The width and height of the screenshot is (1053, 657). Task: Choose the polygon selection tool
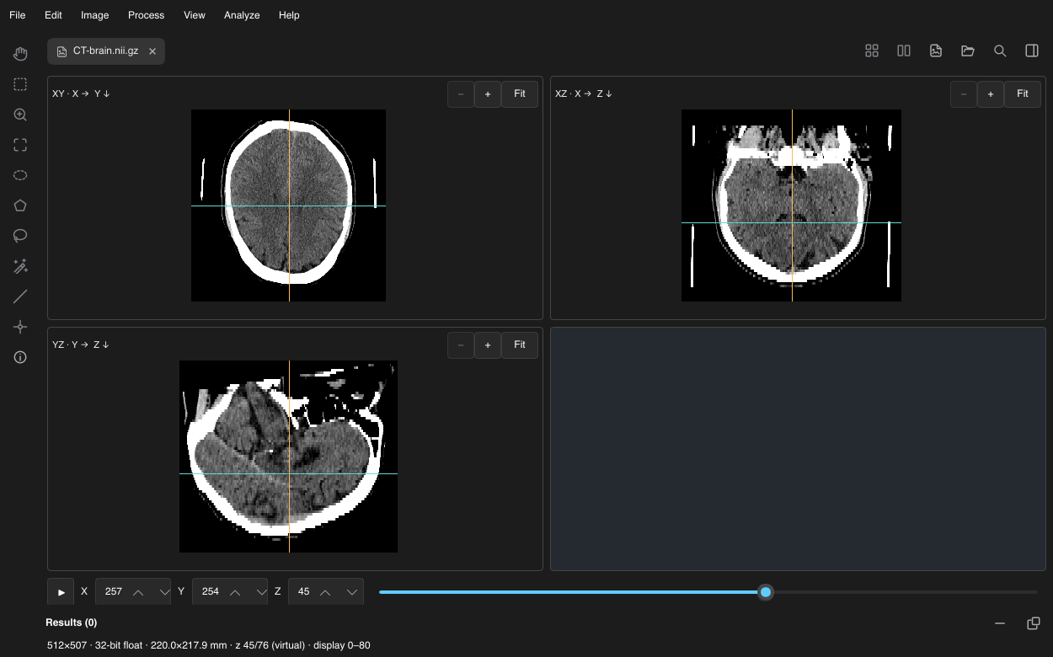click(20, 206)
